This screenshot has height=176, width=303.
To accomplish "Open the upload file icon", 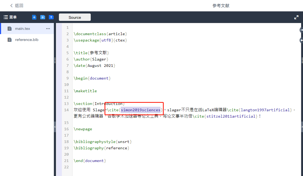I will [x=51, y=17].
